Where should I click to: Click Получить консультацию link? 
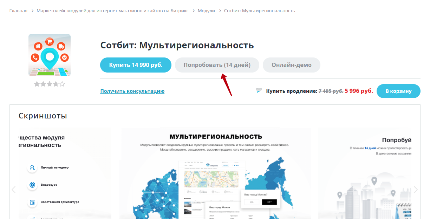point(132,91)
